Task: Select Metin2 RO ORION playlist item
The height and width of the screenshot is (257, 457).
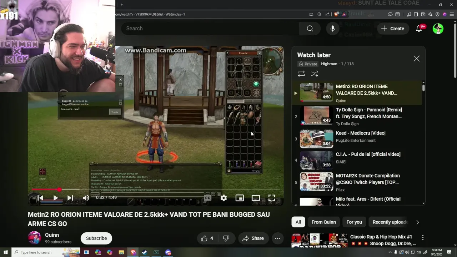Action: click(x=357, y=93)
